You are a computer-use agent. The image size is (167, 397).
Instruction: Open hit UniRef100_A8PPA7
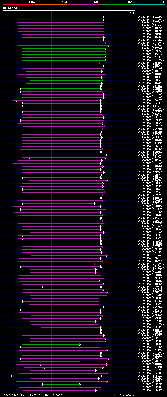(150, 316)
